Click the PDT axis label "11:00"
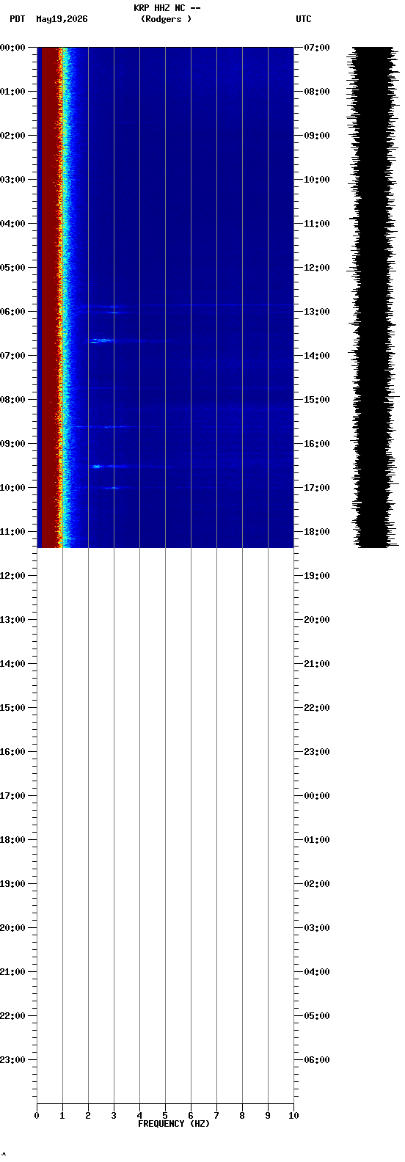The width and height of the screenshot is (405, 1162). point(12,532)
